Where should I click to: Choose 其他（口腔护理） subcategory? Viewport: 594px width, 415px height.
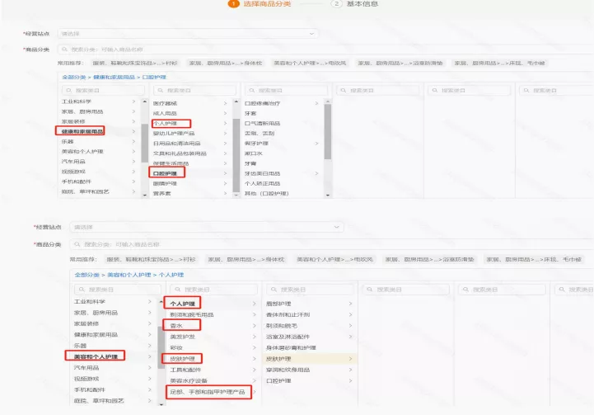tap(267, 193)
